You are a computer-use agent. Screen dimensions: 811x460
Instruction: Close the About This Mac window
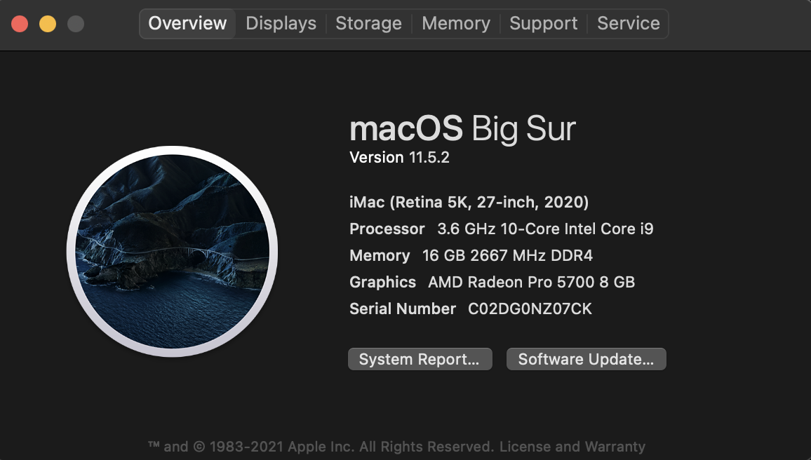tap(20, 24)
